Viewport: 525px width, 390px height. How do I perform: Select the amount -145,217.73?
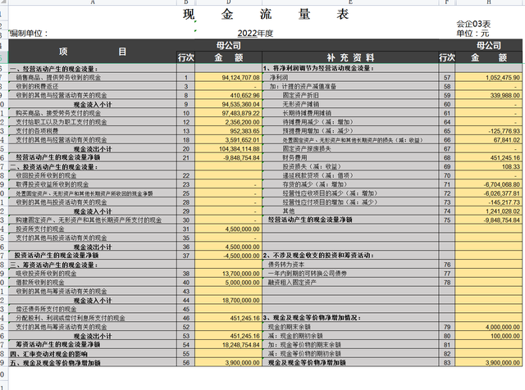click(x=504, y=202)
